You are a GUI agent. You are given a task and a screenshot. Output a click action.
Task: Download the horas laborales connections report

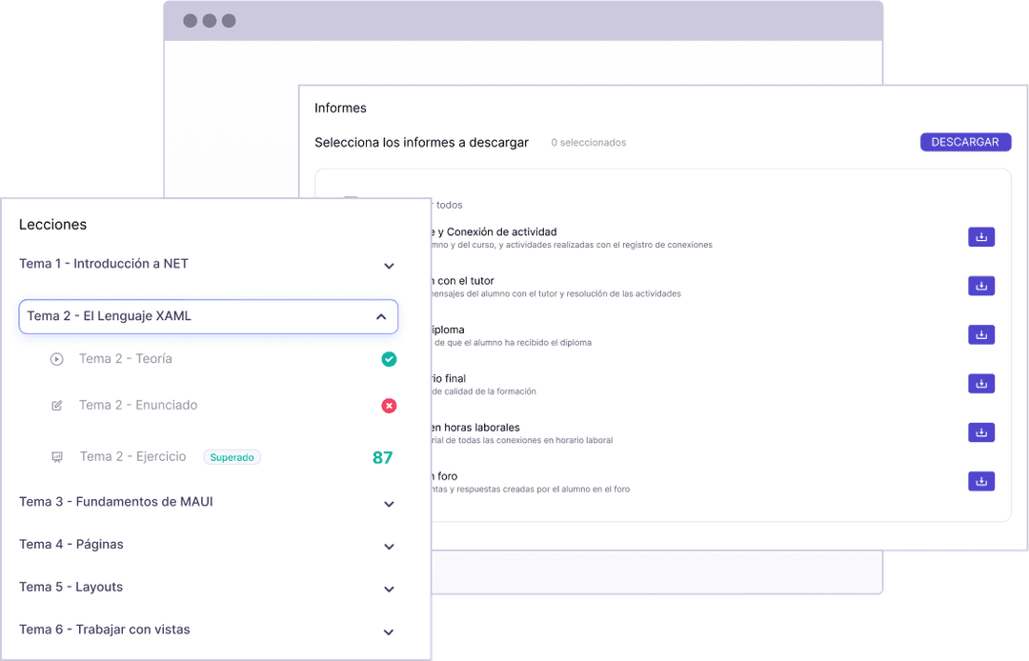pyautogui.click(x=981, y=432)
